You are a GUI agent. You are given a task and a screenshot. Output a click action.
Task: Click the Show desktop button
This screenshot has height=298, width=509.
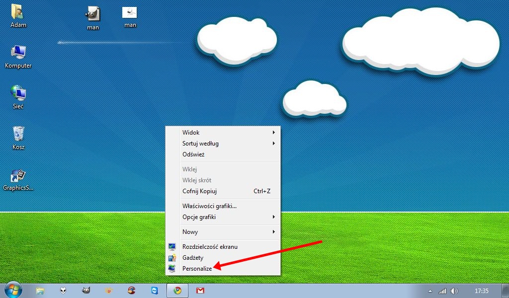click(x=506, y=291)
